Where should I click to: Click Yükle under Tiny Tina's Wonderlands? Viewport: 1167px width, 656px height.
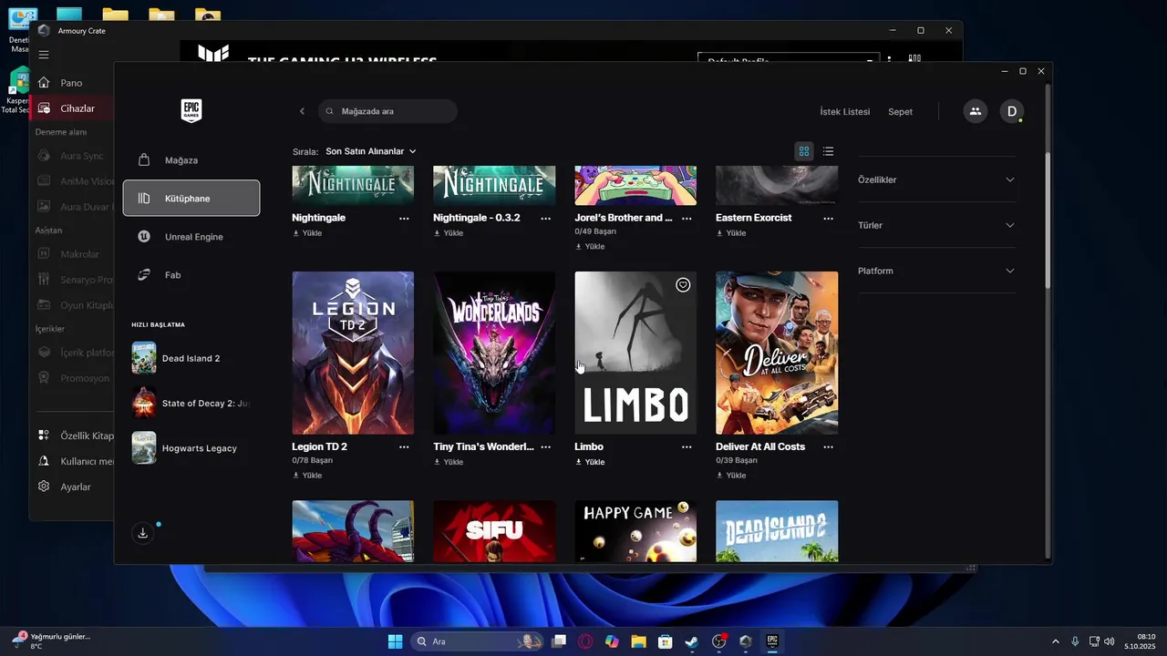pyautogui.click(x=449, y=462)
